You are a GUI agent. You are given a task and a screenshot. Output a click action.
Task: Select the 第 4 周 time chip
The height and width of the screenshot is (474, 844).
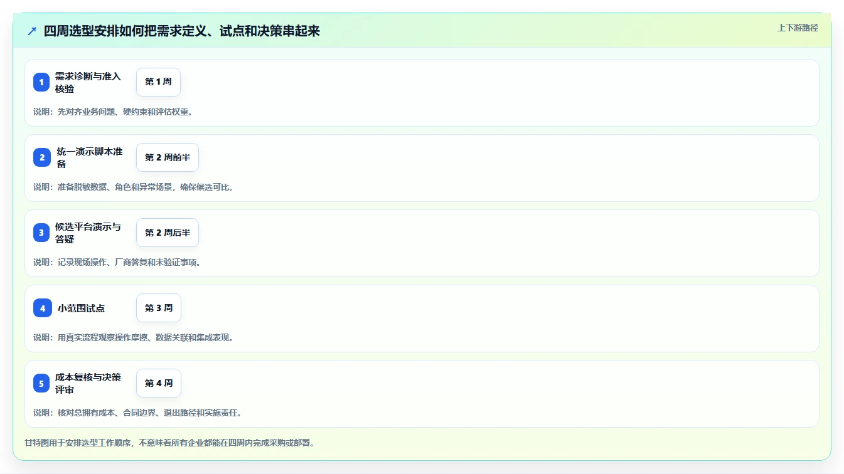click(x=159, y=383)
